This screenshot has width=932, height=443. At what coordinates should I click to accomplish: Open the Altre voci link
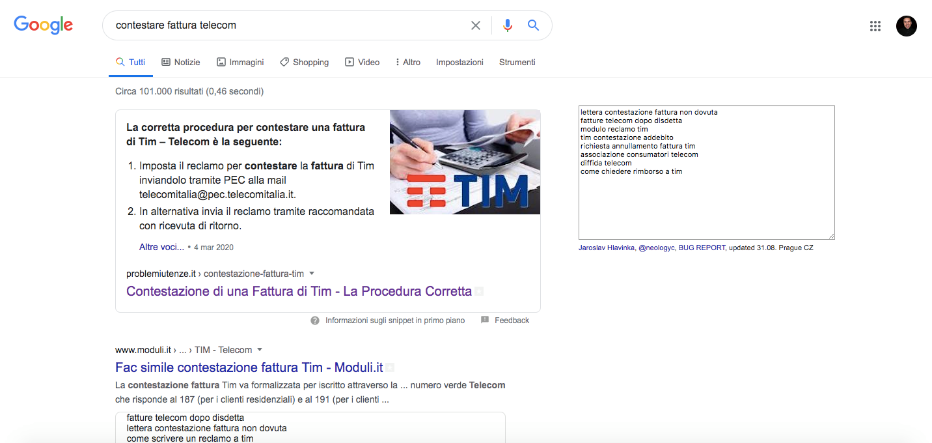(x=161, y=248)
